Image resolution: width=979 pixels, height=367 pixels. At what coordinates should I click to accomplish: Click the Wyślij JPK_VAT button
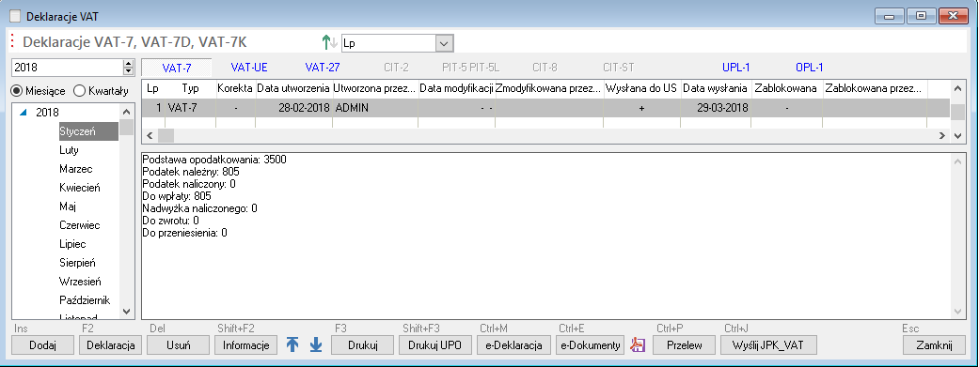768,345
